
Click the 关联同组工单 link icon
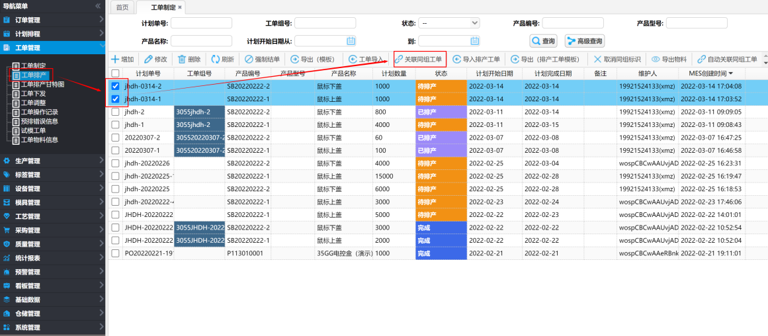[399, 60]
